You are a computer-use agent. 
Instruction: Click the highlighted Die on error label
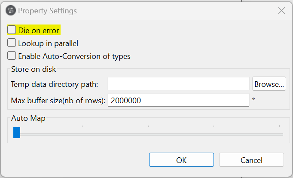[x=39, y=30]
